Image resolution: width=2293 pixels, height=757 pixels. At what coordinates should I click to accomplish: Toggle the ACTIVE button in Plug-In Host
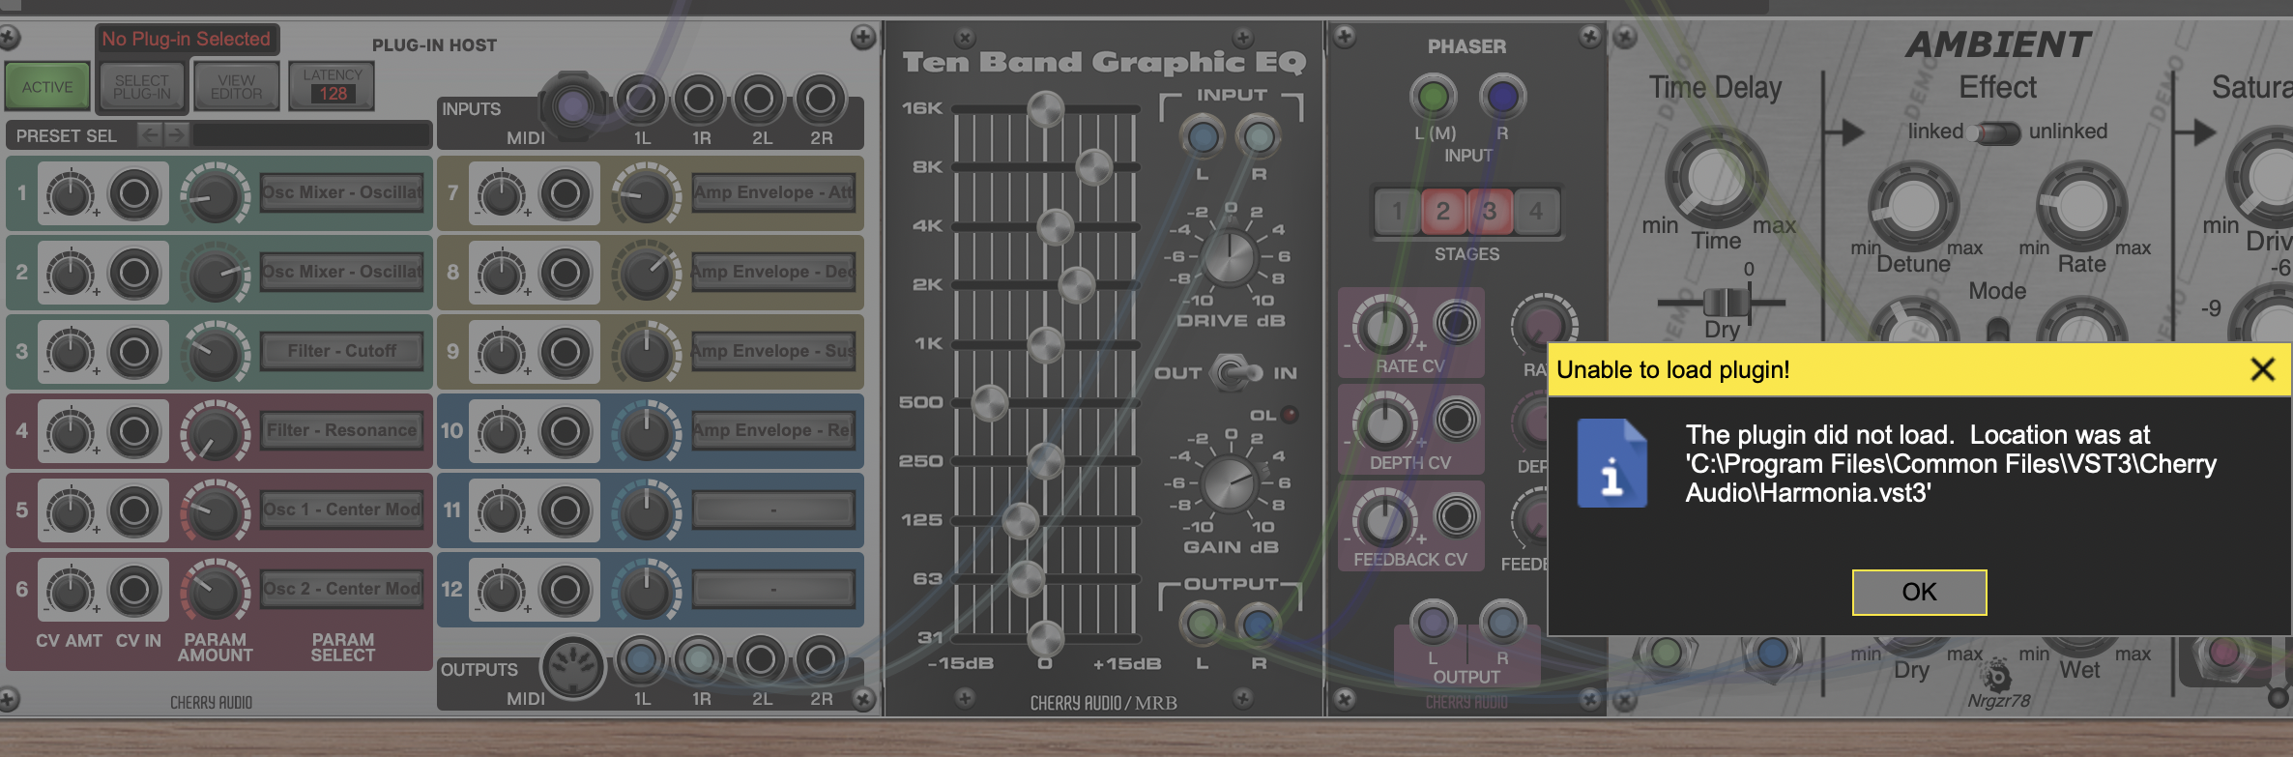(47, 86)
